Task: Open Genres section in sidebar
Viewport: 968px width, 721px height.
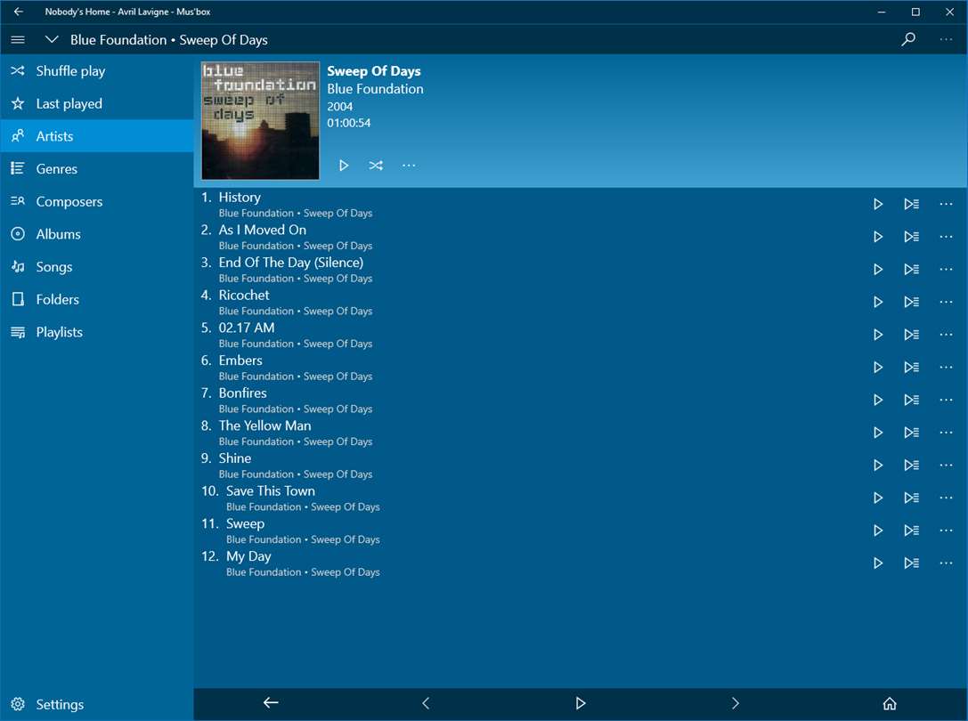Action: click(x=97, y=168)
